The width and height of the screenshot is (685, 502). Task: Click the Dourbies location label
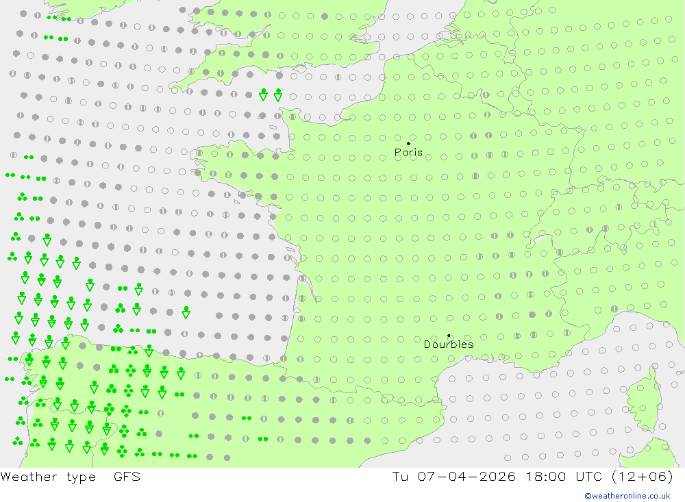[x=449, y=344]
